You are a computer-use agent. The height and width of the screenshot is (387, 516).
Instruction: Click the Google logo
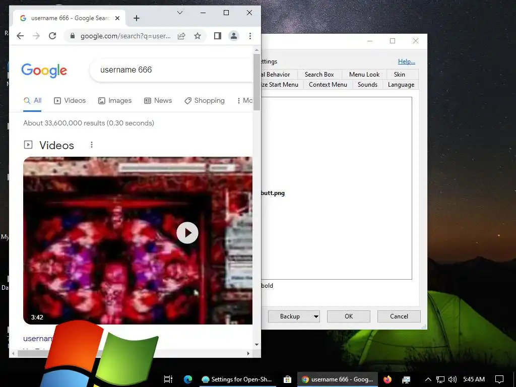click(x=44, y=70)
